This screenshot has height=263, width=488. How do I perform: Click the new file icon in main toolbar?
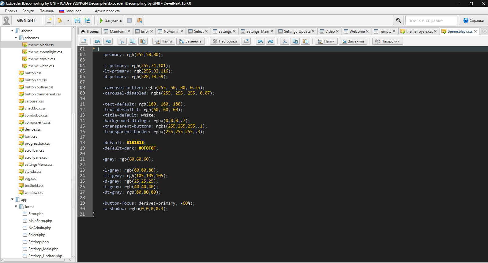(x=49, y=20)
